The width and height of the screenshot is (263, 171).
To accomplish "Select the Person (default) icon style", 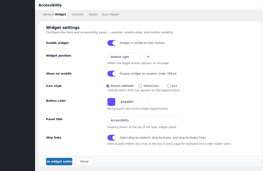I will click(x=108, y=86).
